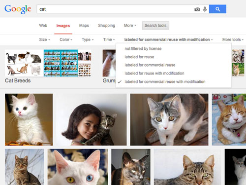Open the Type filter dropdown

[x=88, y=39]
